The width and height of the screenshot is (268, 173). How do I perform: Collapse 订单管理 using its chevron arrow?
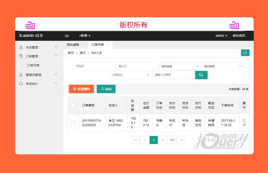[56, 55]
